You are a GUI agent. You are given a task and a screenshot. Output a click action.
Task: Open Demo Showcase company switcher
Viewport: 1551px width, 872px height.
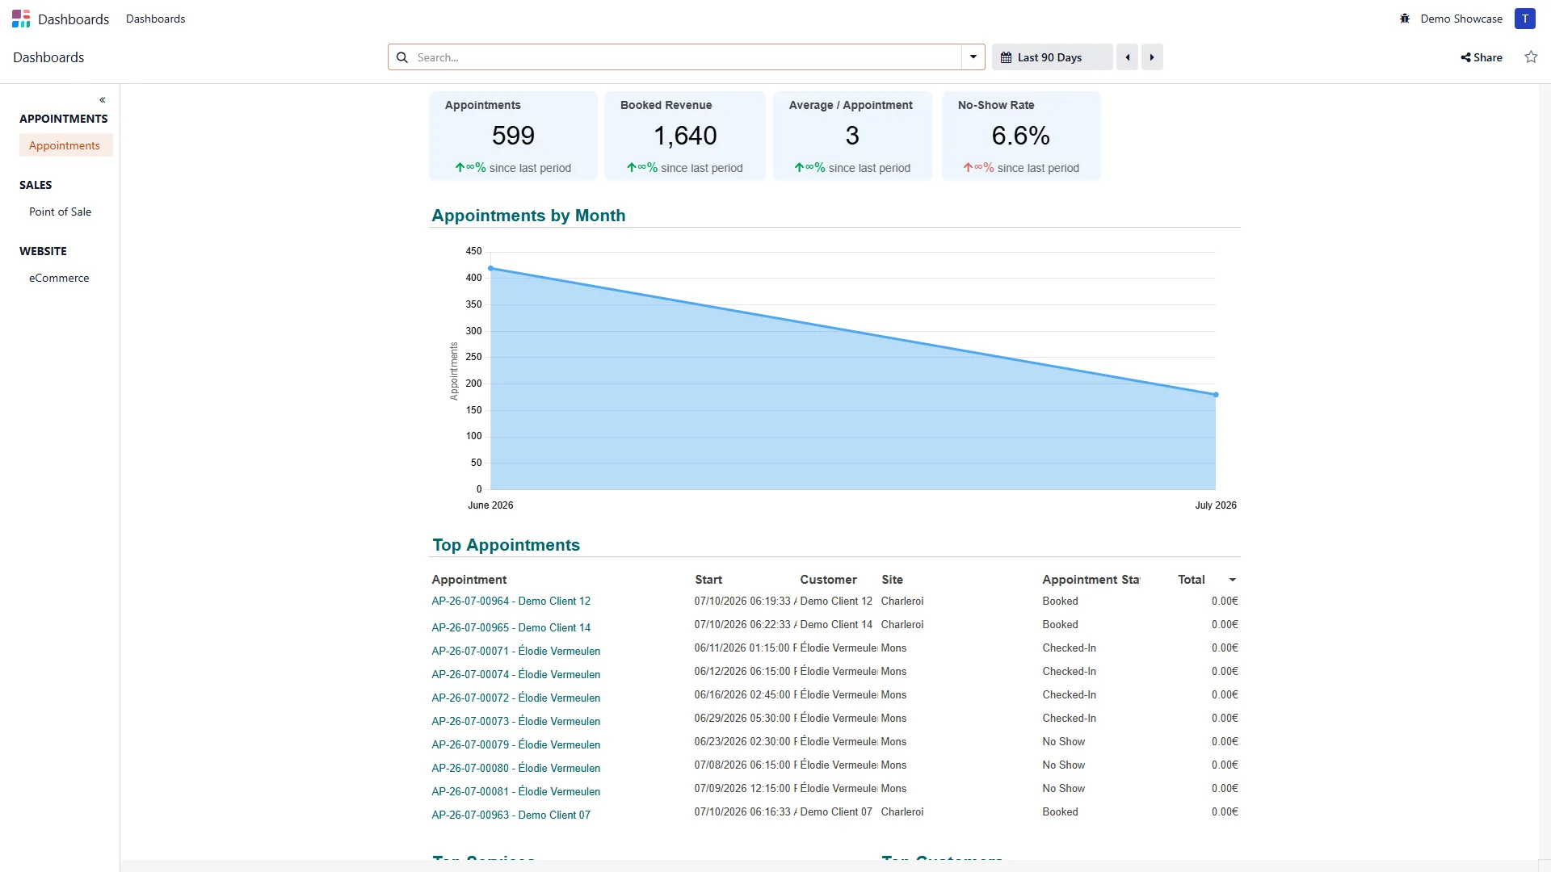click(1461, 19)
